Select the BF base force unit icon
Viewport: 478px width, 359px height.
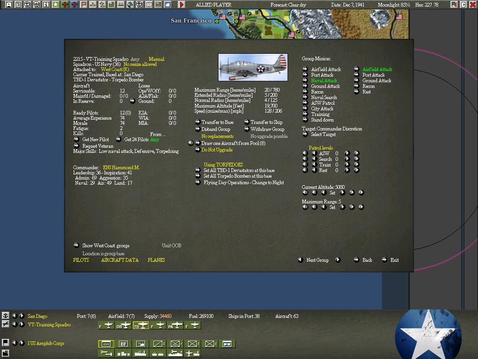(123, 344)
